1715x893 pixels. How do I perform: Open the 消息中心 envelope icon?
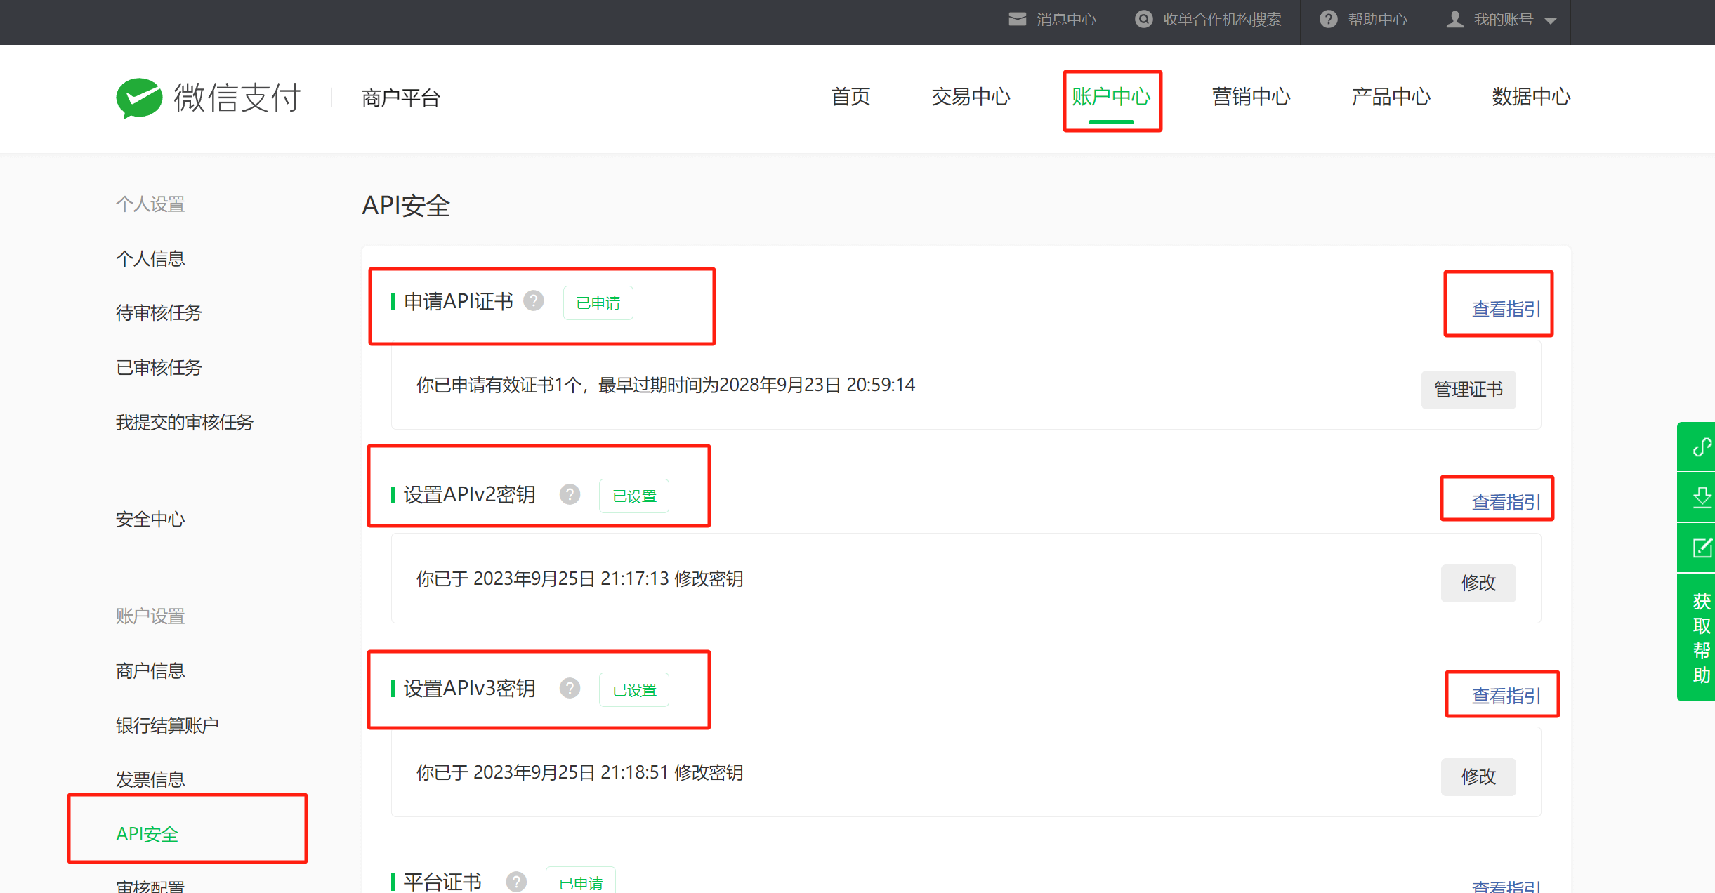tap(1017, 19)
